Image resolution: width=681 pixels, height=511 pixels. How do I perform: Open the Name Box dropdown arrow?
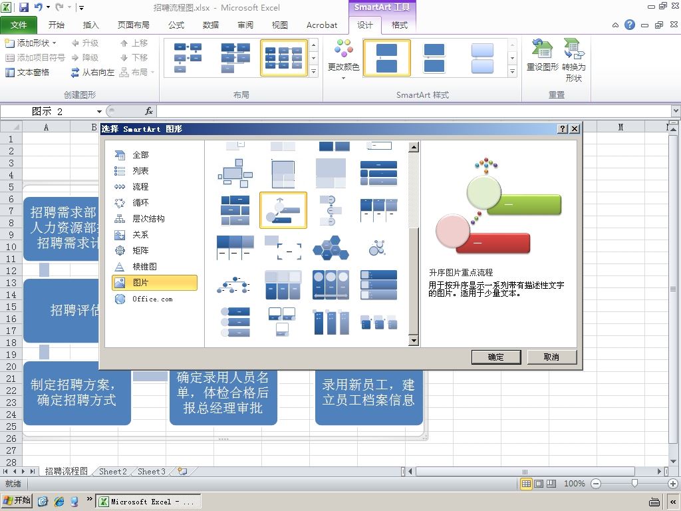pyautogui.click(x=100, y=112)
